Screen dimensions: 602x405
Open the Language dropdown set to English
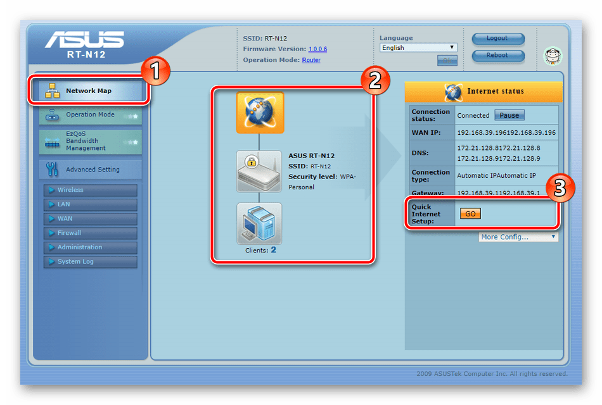(418, 47)
